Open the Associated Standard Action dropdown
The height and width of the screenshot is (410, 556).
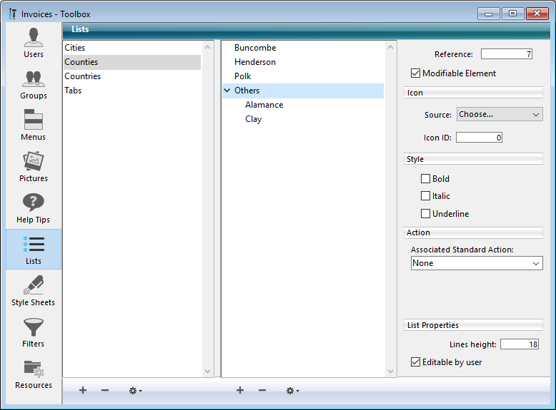(477, 263)
